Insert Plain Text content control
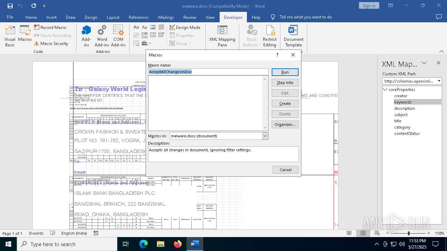This screenshot has width=447, height=251. [x=145, y=27]
